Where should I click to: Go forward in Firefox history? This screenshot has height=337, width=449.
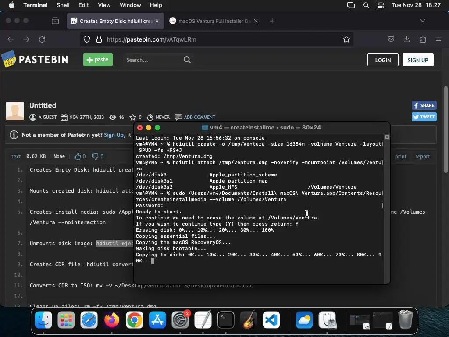[x=26, y=39]
